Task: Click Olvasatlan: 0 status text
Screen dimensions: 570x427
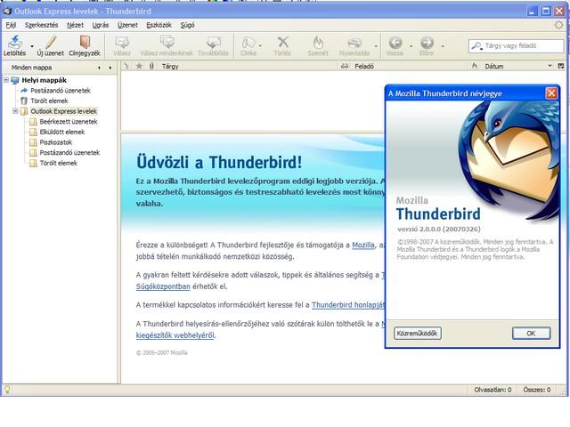Action: 493,390
